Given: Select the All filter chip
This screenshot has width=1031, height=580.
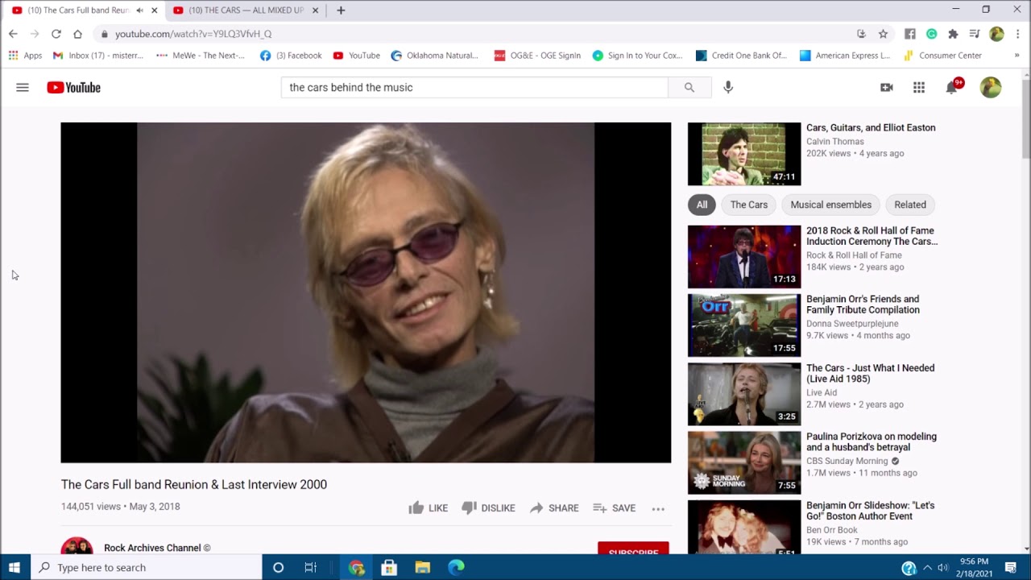Looking at the screenshot, I should (702, 205).
